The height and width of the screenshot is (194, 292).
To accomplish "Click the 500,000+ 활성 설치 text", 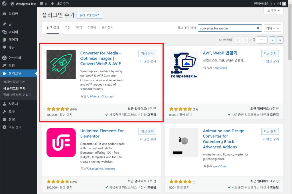I will (59, 115).
